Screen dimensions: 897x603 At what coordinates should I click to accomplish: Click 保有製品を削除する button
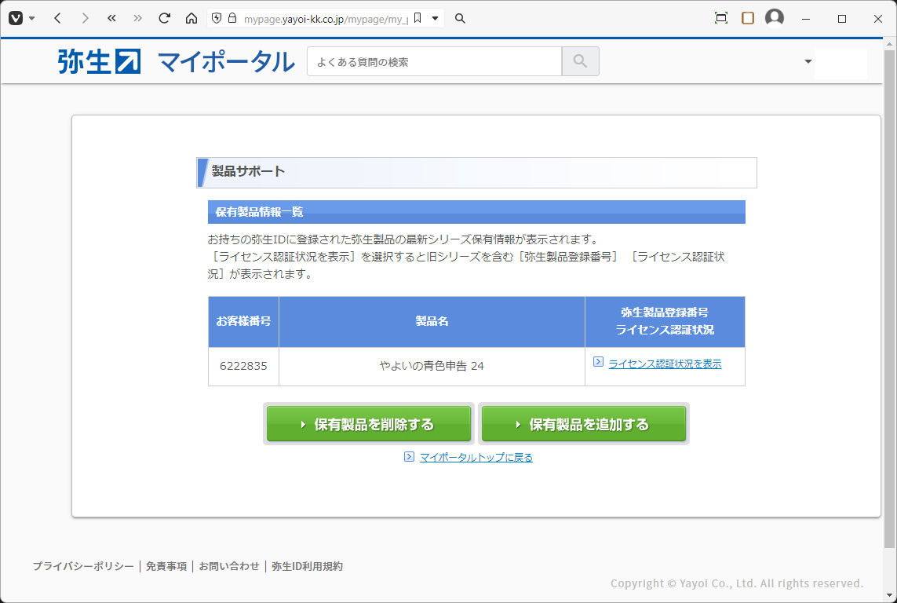(369, 424)
